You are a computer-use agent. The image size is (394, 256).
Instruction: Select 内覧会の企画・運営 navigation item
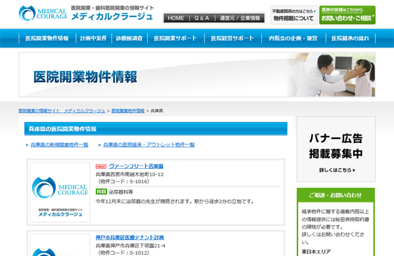coord(293,38)
